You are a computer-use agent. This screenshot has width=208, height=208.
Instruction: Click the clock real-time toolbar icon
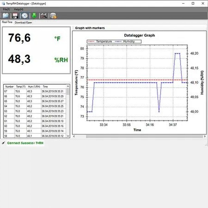pos(25,16)
